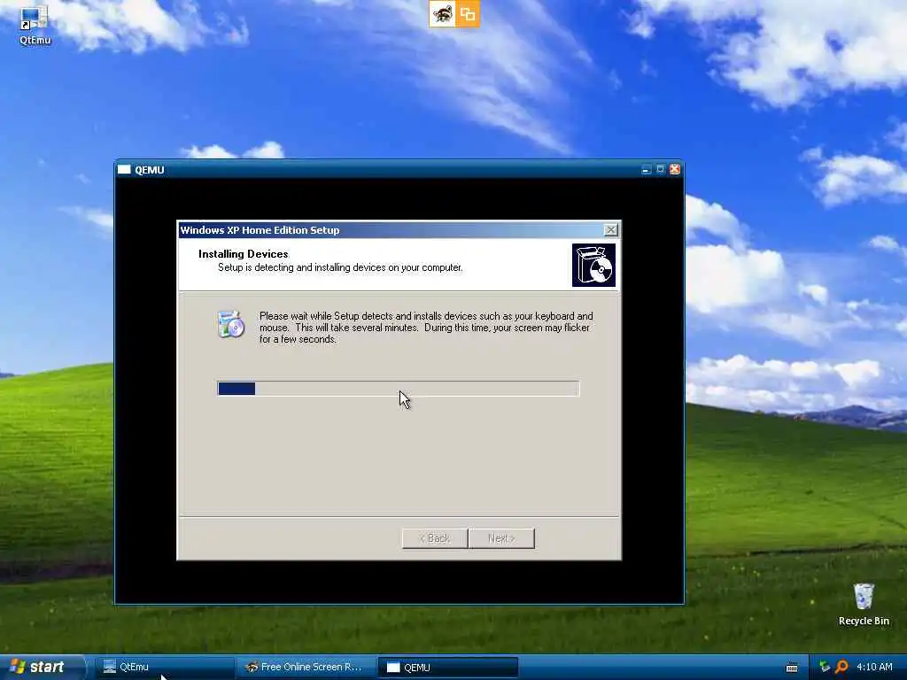Click the disabled Back button in Setup

pyautogui.click(x=435, y=538)
